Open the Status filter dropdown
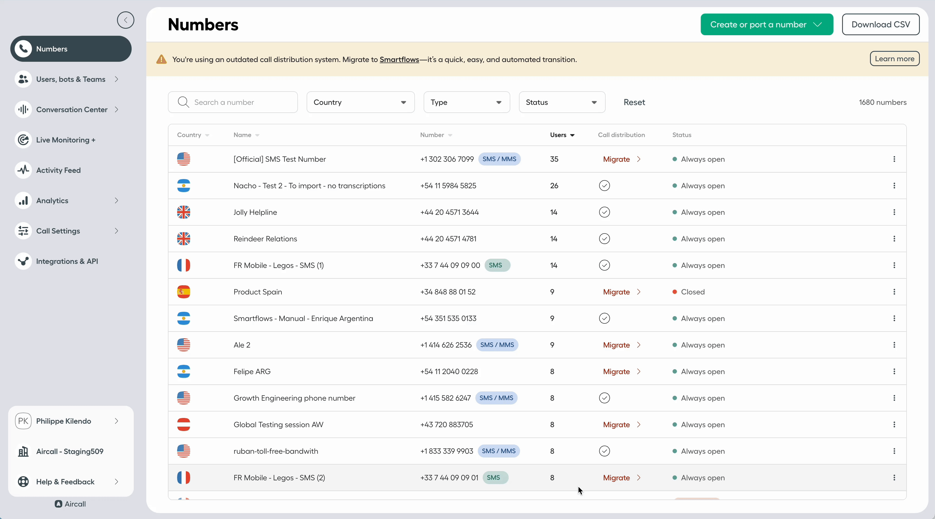Image resolution: width=935 pixels, height=519 pixels. coord(562,102)
